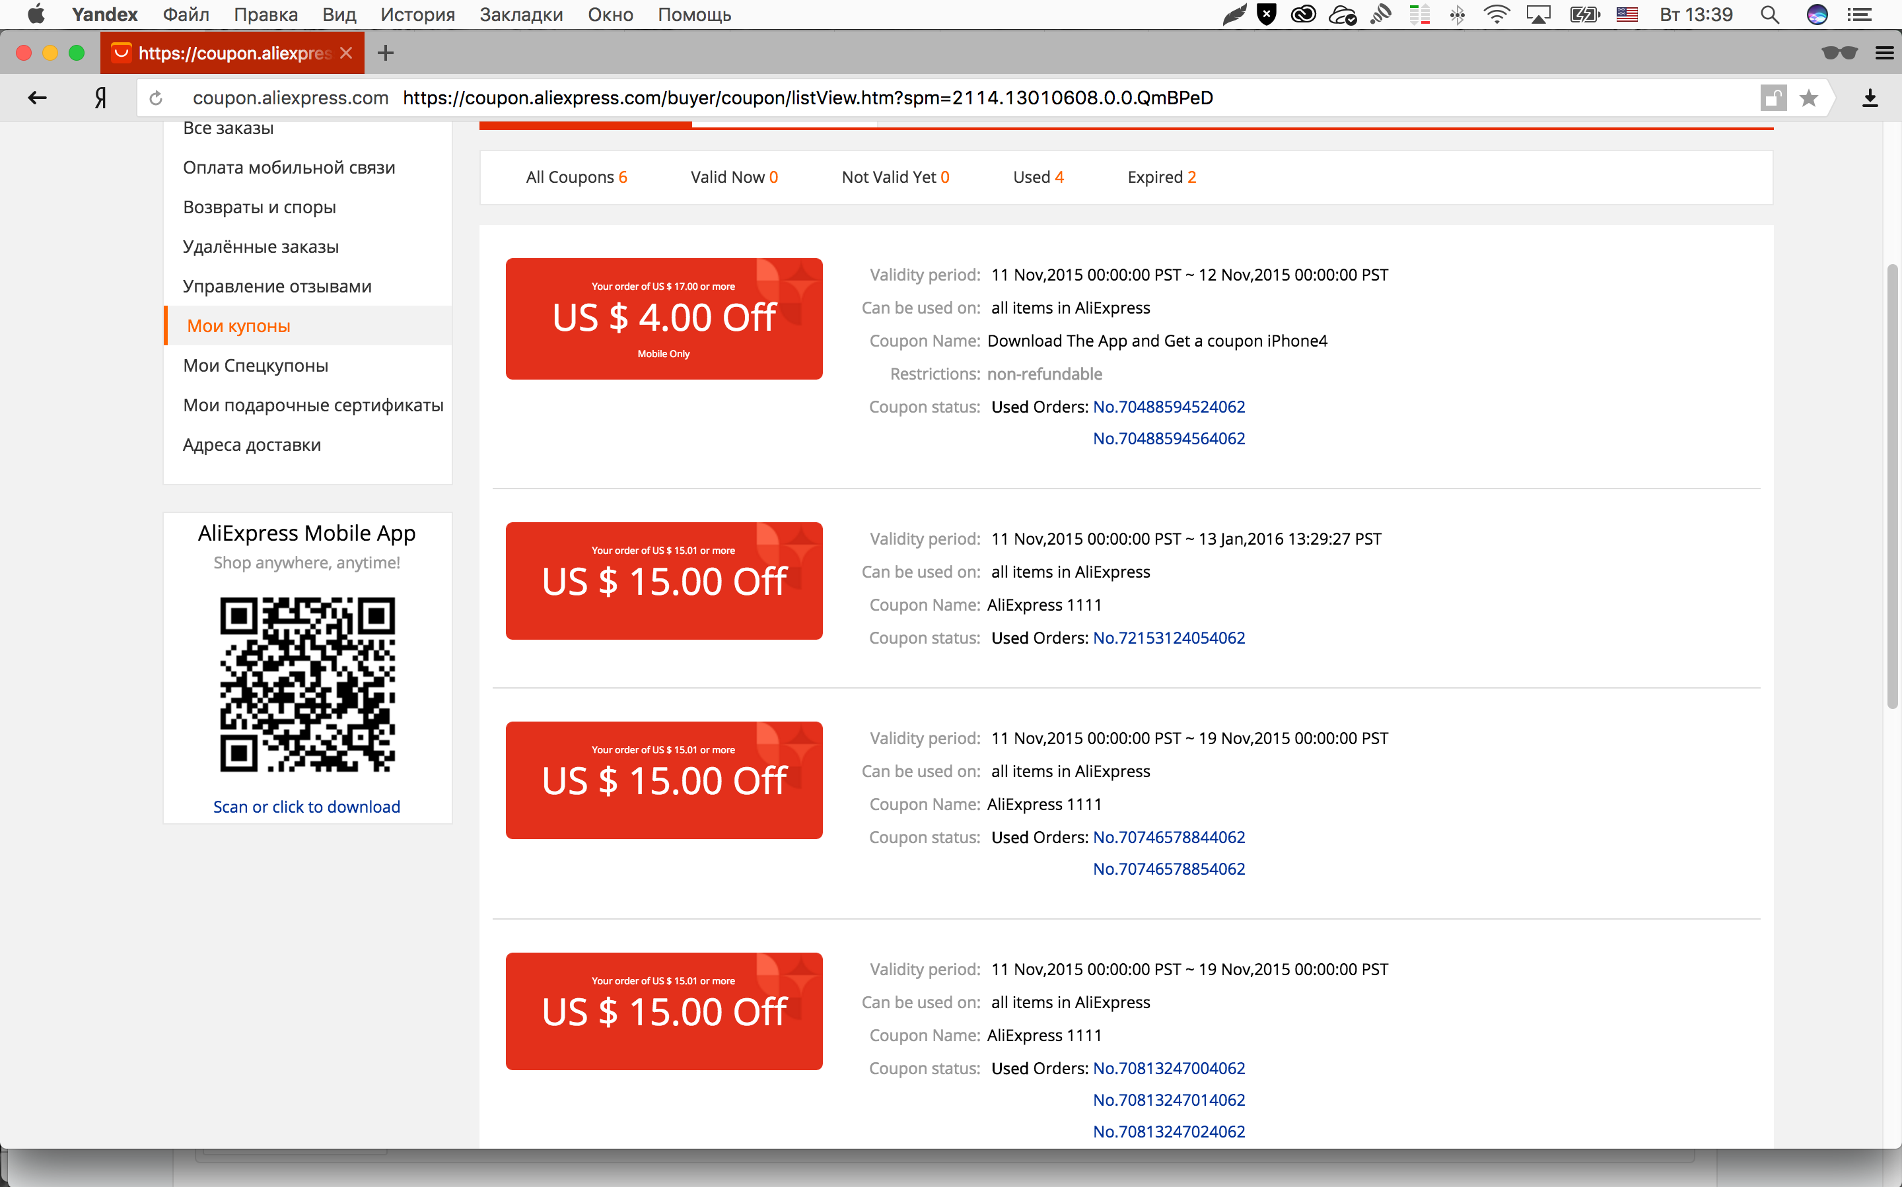Click the browser back arrow
The image size is (1902, 1187).
pyautogui.click(x=37, y=97)
